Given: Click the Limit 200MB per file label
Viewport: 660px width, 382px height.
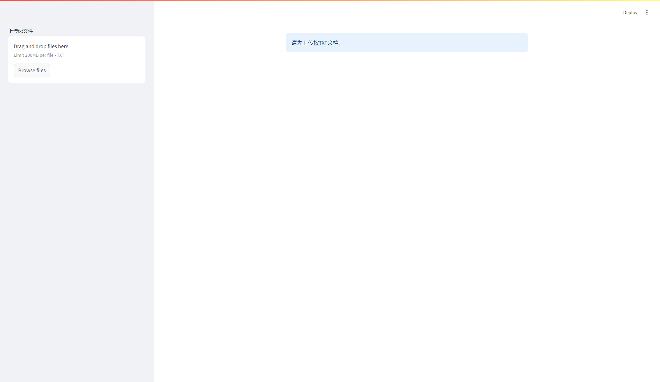Looking at the screenshot, I should (x=38, y=55).
